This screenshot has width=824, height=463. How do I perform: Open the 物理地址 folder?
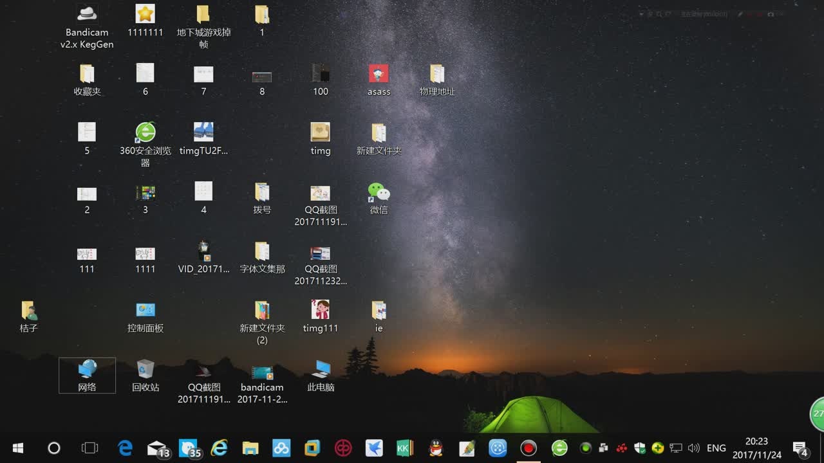click(x=437, y=80)
